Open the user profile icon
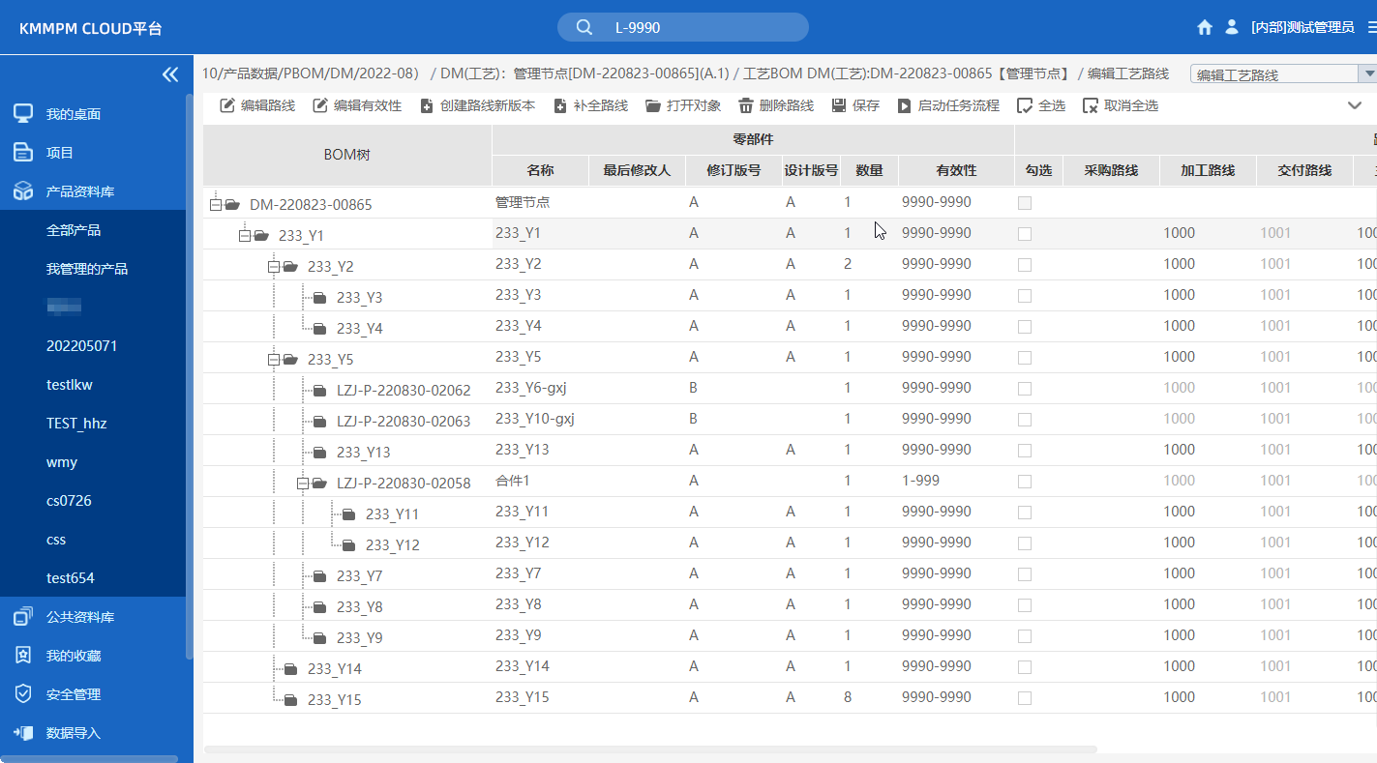Image resolution: width=1377 pixels, height=763 pixels. click(x=1231, y=27)
